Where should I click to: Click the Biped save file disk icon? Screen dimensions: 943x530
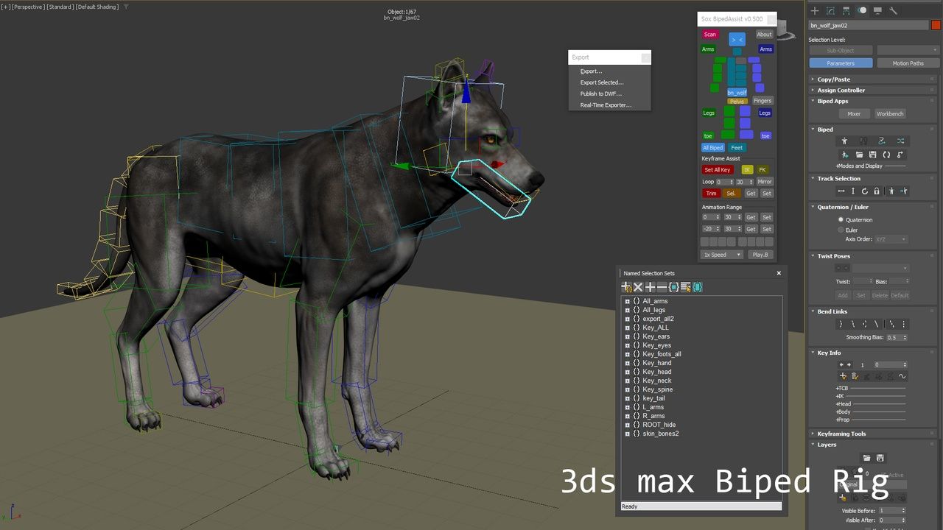(x=872, y=155)
